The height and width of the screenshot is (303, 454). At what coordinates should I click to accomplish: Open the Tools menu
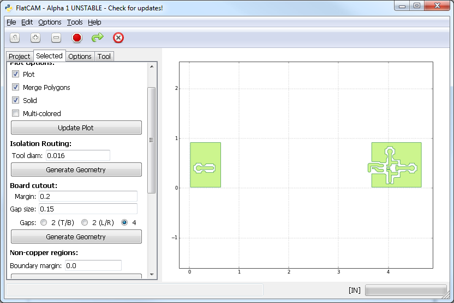click(x=75, y=22)
